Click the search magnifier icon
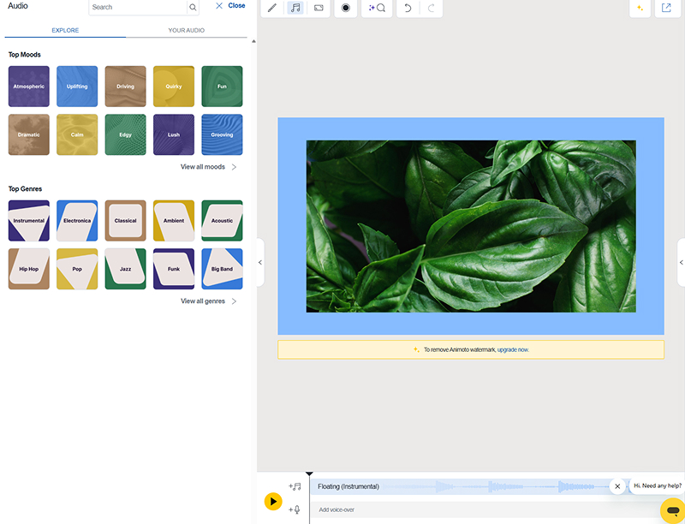 pyautogui.click(x=194, y=7)
